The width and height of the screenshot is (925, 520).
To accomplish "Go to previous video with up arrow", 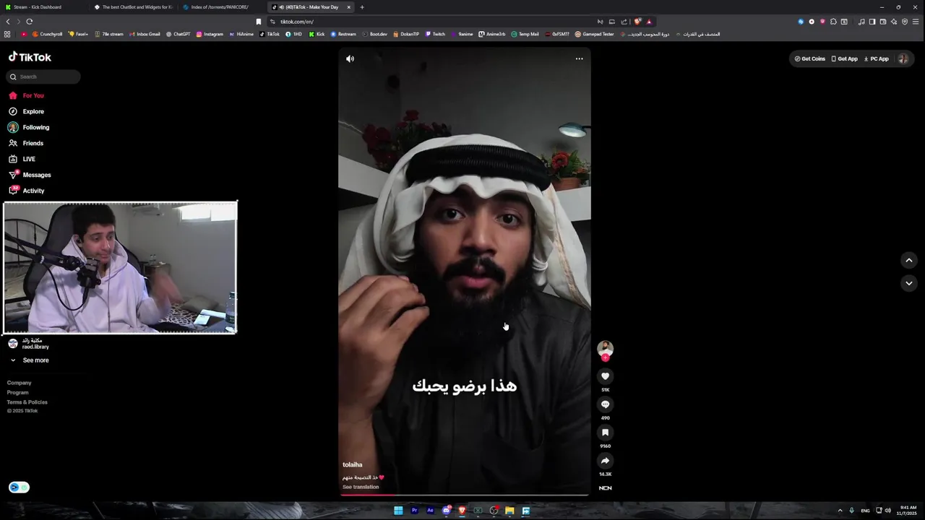I will (909, 261).
